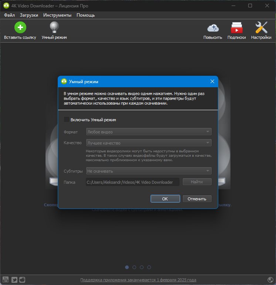Click the green Вставить ссылку plus icon
The width and height of the screenshot is (276, 285).
(x=20, y=27)
